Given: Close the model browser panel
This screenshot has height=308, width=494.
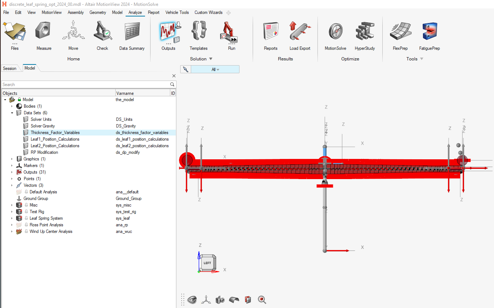Looking at the screenshot, I should [x=174, y=76].
